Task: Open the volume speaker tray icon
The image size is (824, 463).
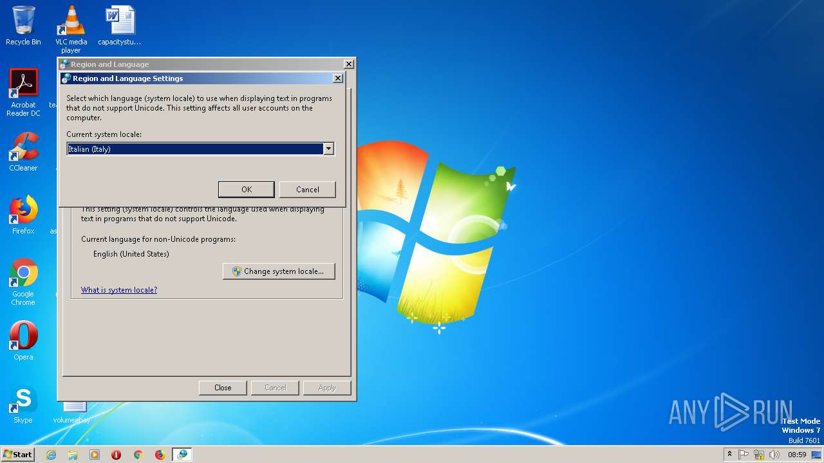Action: point(774,455)
